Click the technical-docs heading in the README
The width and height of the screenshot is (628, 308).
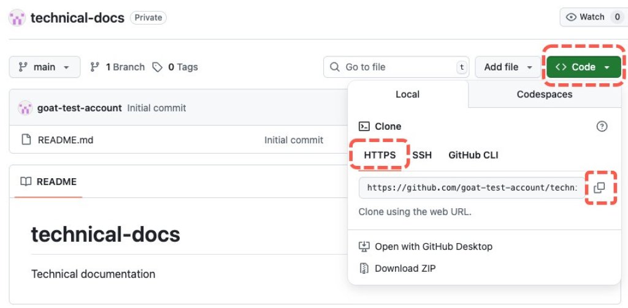click(x=105, y=235)
